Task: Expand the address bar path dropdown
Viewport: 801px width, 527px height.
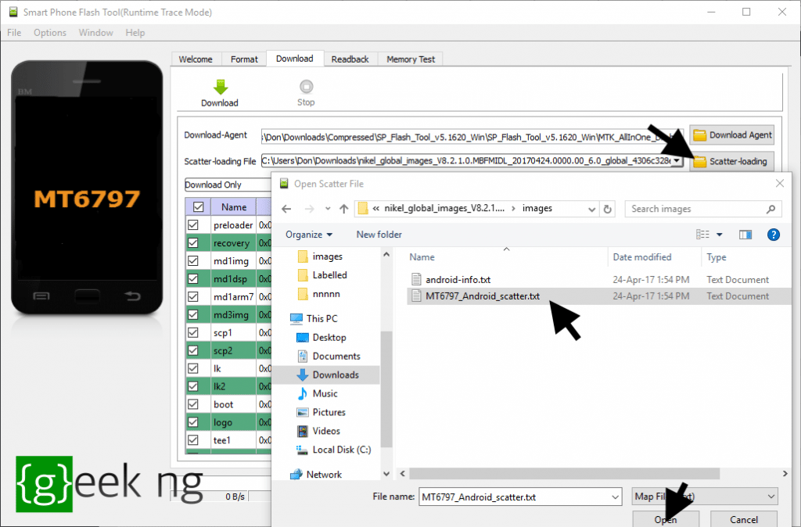Action: coord(591,209)
